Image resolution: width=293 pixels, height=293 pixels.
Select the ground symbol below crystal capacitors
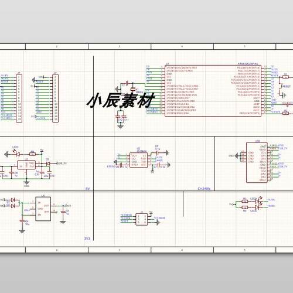(120, 127)
